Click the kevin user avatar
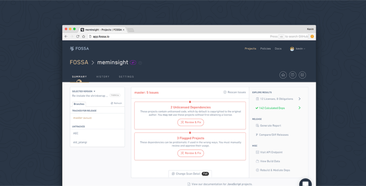Screen dimensions: 366x186 (x=292, y=49)
